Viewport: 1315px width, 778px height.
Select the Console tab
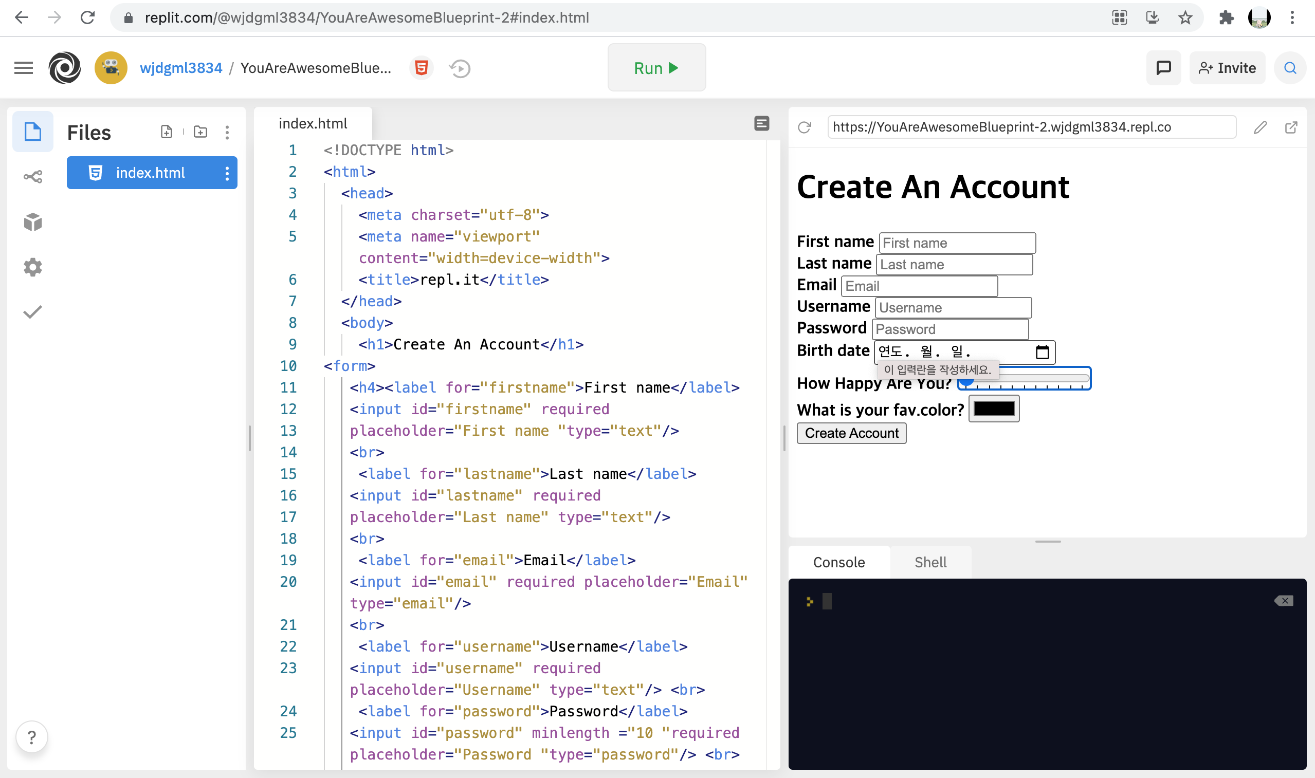tap(838, 562)
